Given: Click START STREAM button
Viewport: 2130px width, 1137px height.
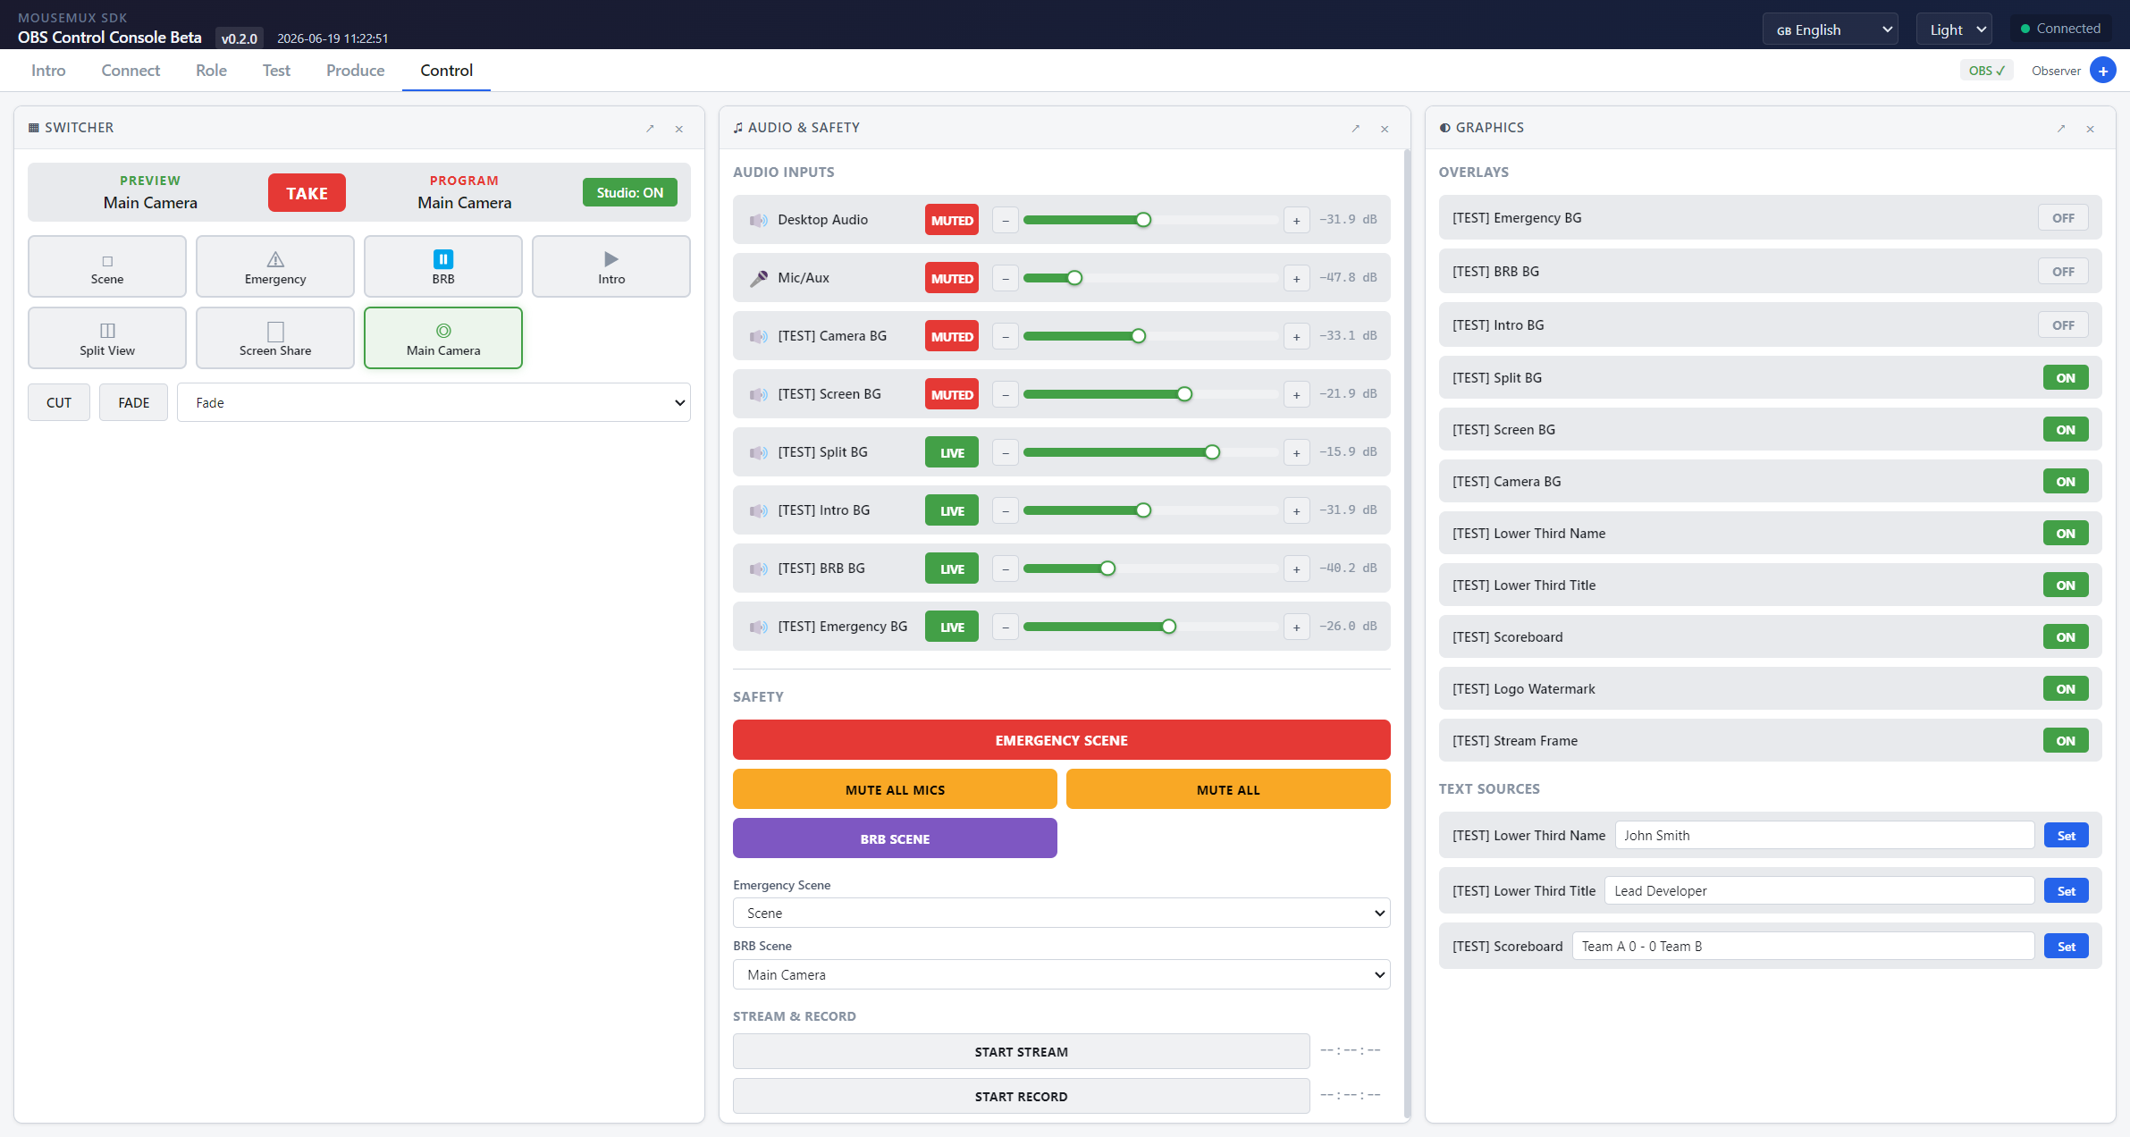Looking at the screenshot, I should pyautogui.click(x=1021, y=1052).
